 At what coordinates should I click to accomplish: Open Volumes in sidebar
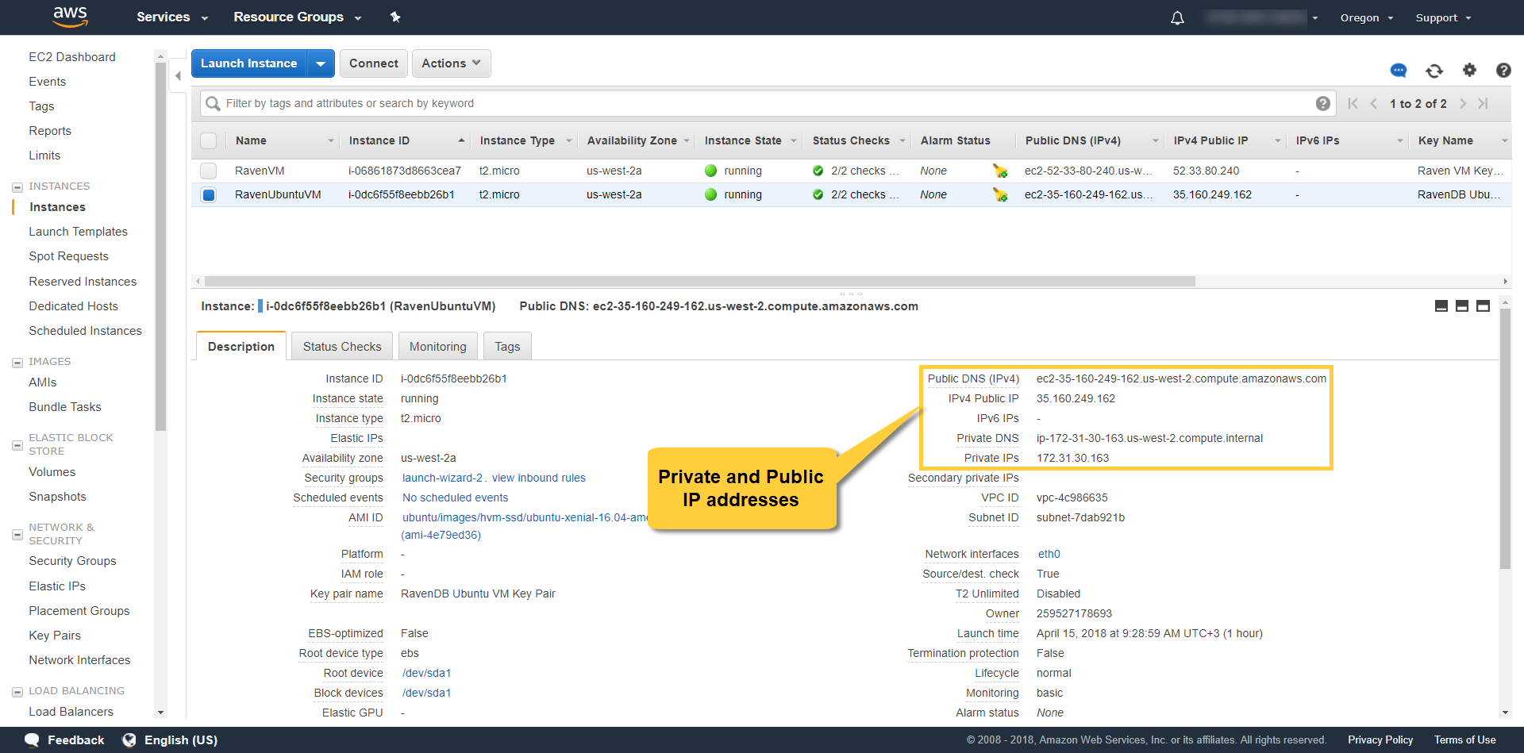pyautogui.click(x=52, y=472)
